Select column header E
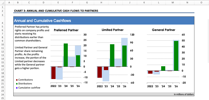This screenshot has height=100, width=209. pos(58,2)
